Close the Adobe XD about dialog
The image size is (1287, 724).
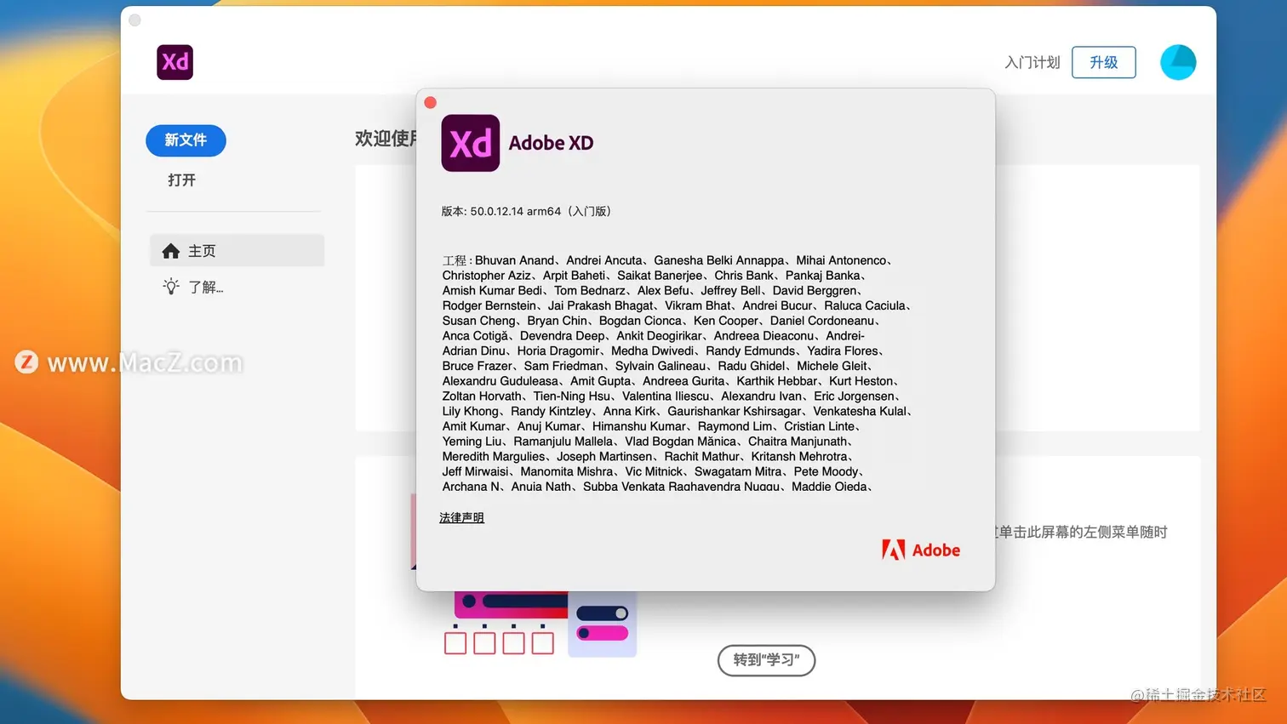431,103
